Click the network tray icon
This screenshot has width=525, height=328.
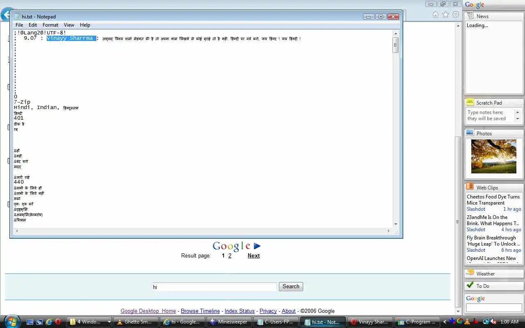(x=486, y=322)
